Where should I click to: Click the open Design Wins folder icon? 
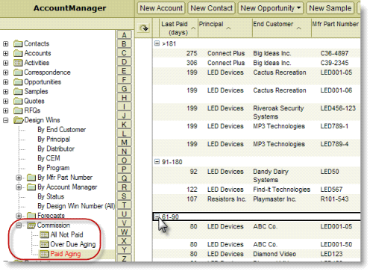coord(19,120)
